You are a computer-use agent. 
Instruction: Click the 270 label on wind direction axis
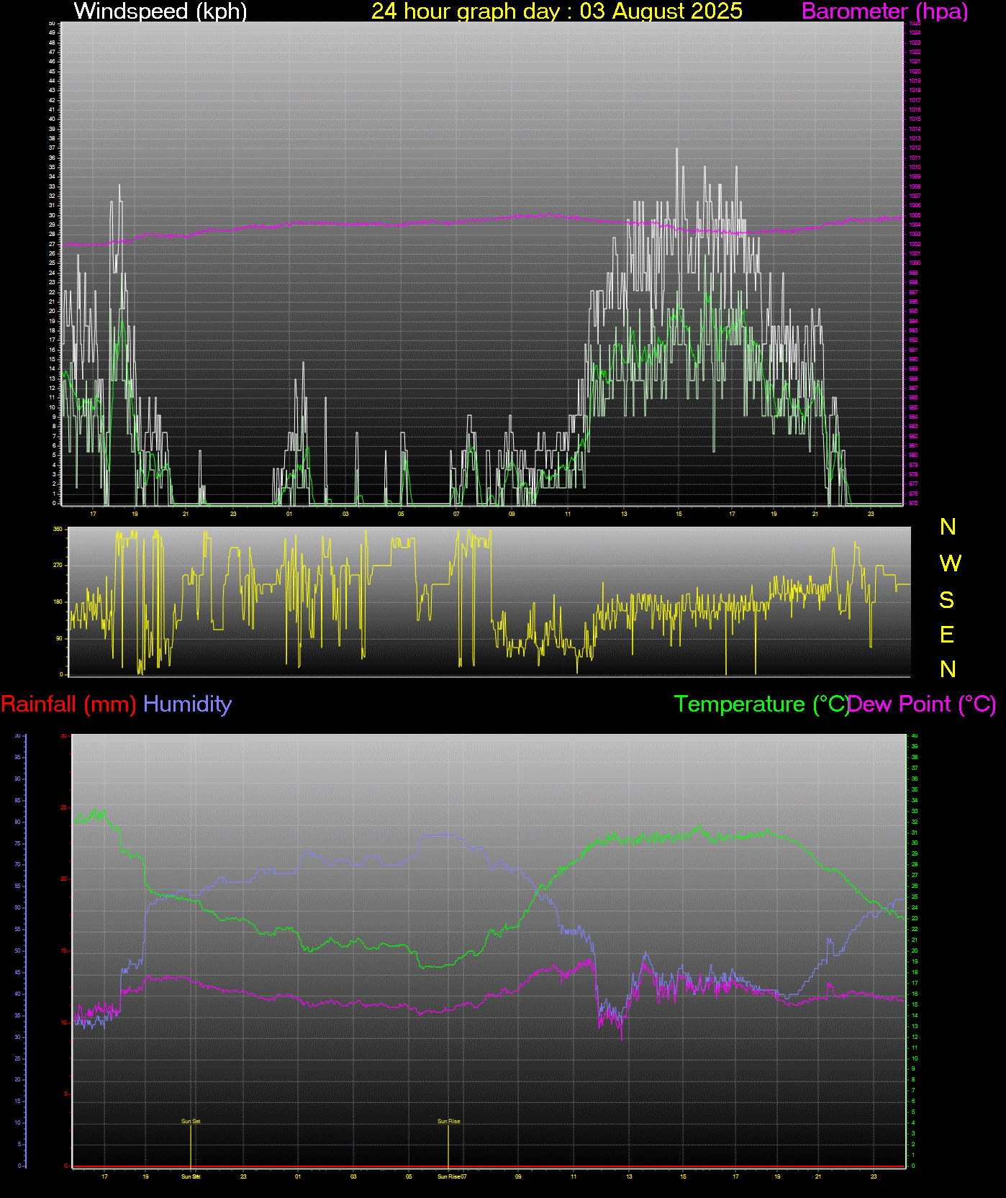pyautogui.click(x=58, y=566)
